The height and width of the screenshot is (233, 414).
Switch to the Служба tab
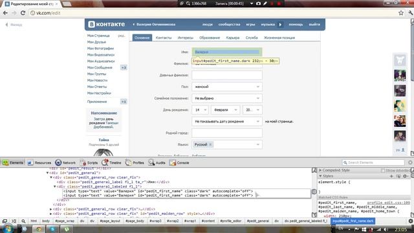252,38
